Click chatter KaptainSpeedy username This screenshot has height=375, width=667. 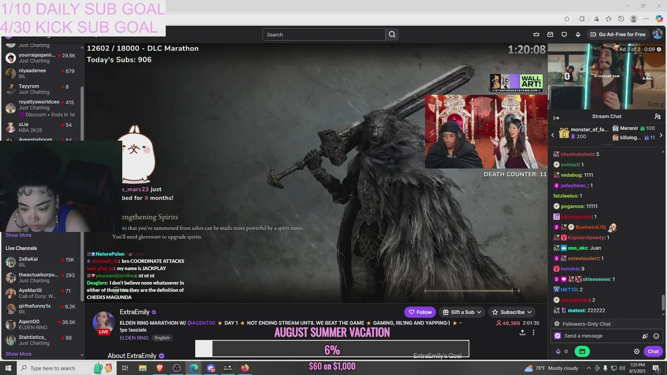pos(586,238)
